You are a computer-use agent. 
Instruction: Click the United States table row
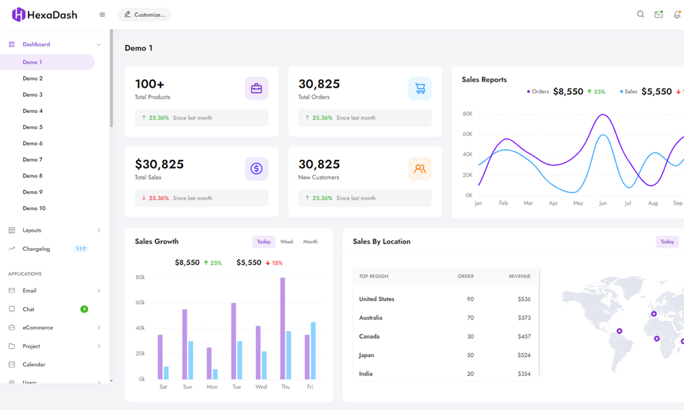pos(445,299)
